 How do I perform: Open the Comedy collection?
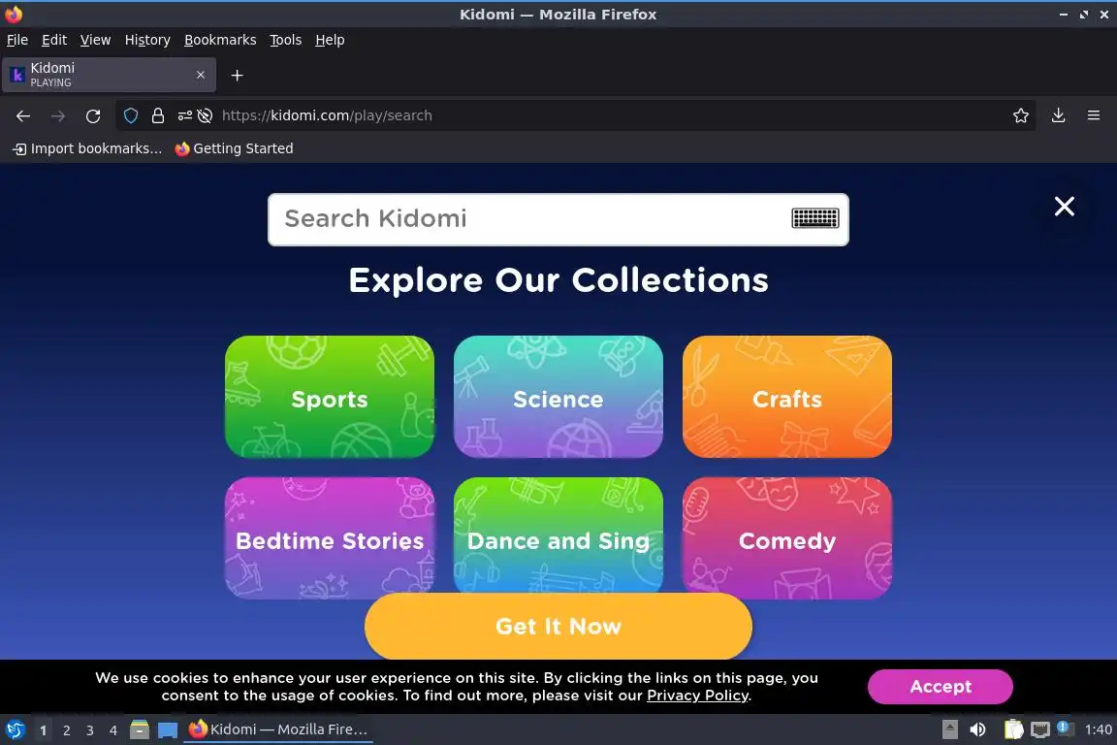786,538
